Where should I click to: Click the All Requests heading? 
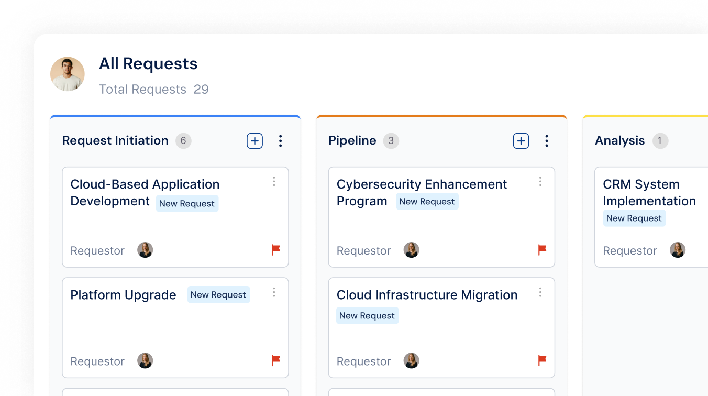[x=148, y=64]
